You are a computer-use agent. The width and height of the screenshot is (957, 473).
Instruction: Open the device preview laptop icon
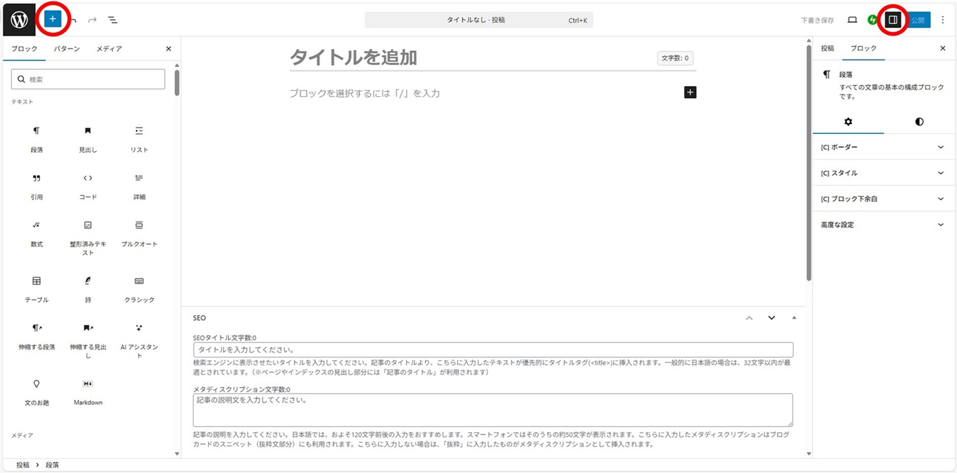[852, 20]
